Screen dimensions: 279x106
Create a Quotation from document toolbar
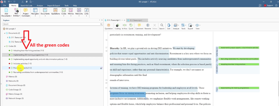pyautogui.click(x=109, y=26)
